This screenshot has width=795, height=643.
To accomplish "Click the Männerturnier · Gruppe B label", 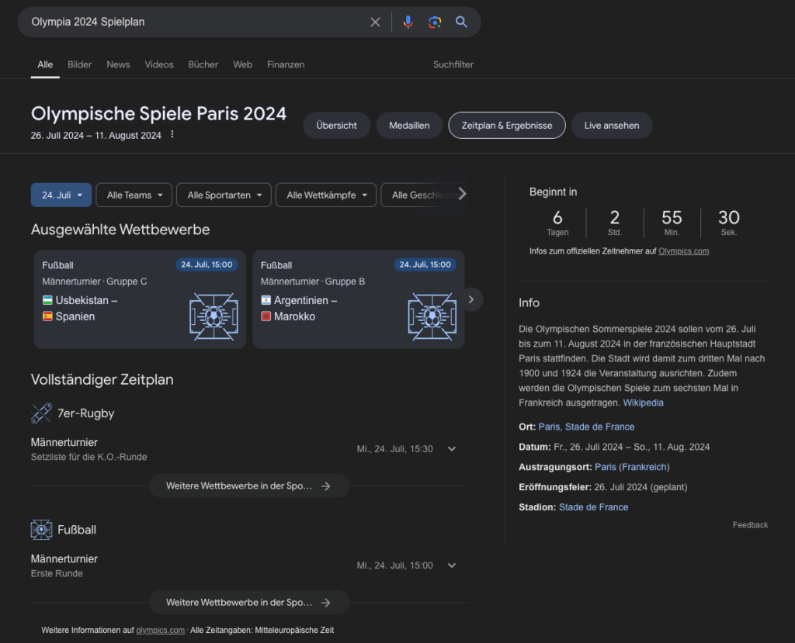I will pos(313,282).
